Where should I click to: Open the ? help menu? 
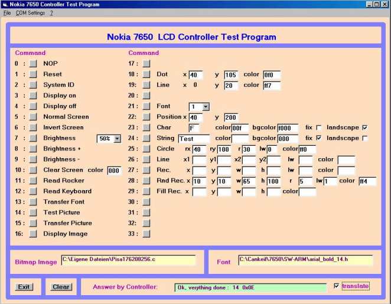point(51,12)
